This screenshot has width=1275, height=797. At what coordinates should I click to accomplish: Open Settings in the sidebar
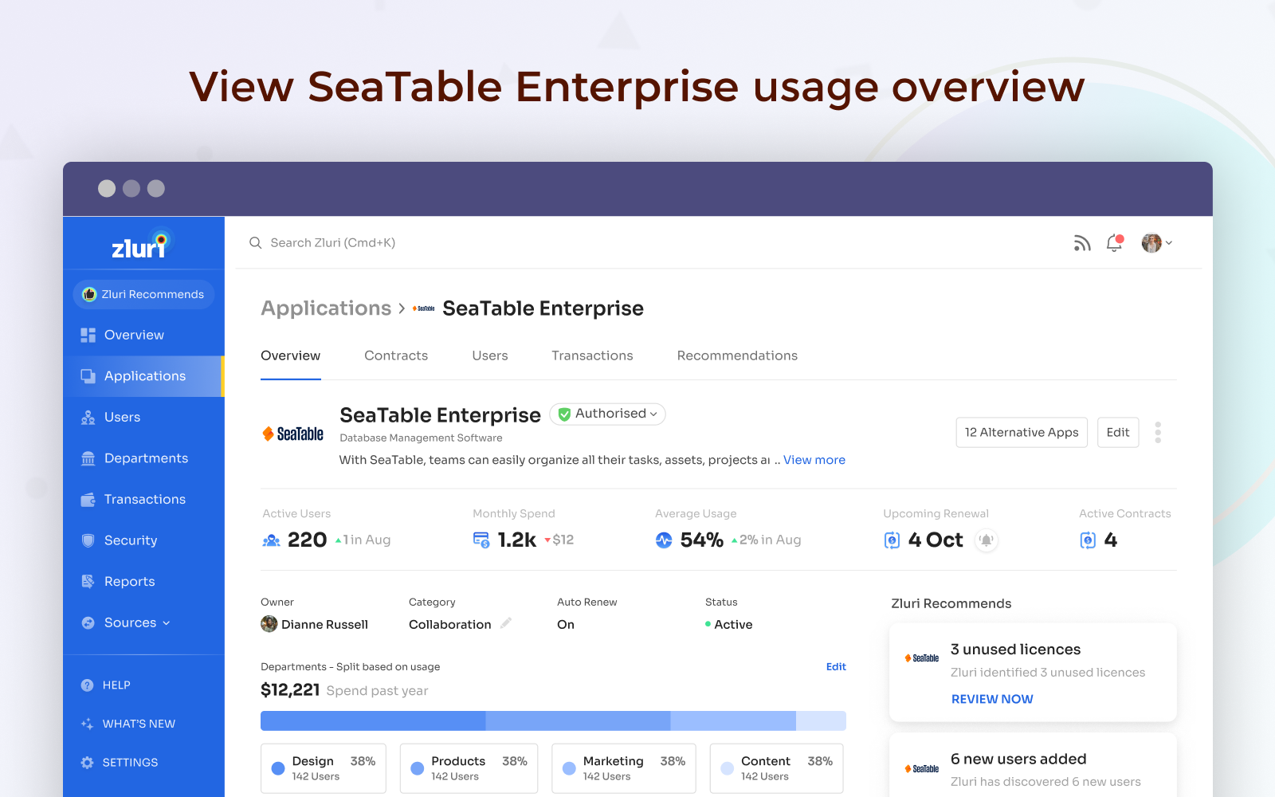tap(130, 763)
